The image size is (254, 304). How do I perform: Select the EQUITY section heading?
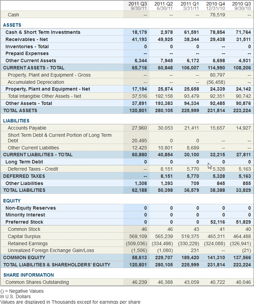(12, 201)
